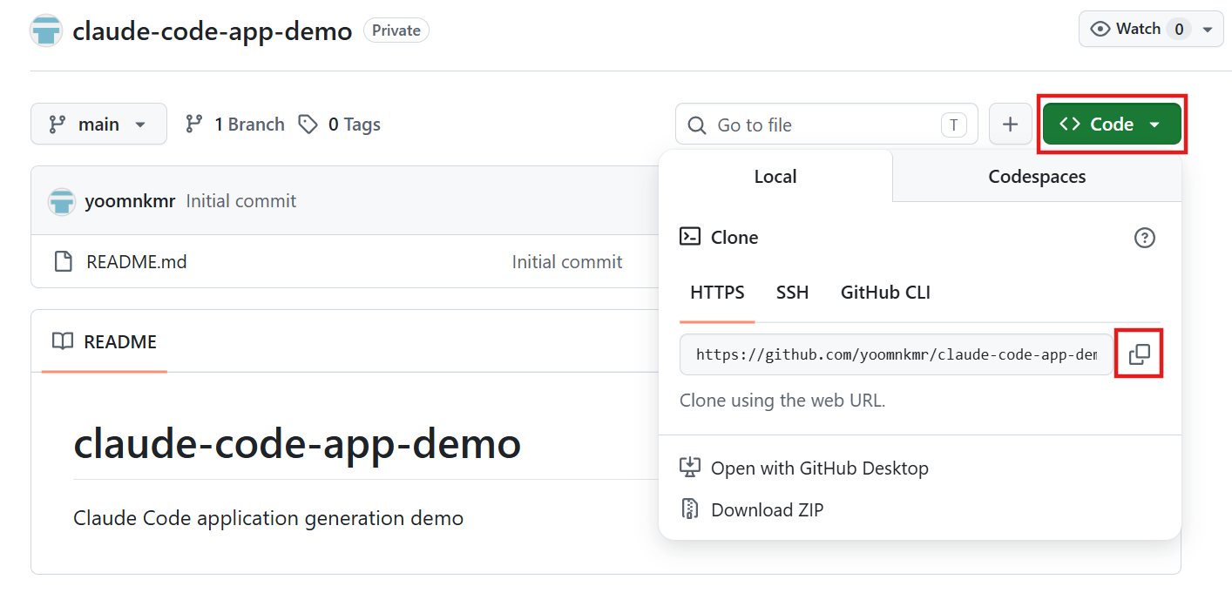Click the clone help question mark icon

coord(1145,238)
